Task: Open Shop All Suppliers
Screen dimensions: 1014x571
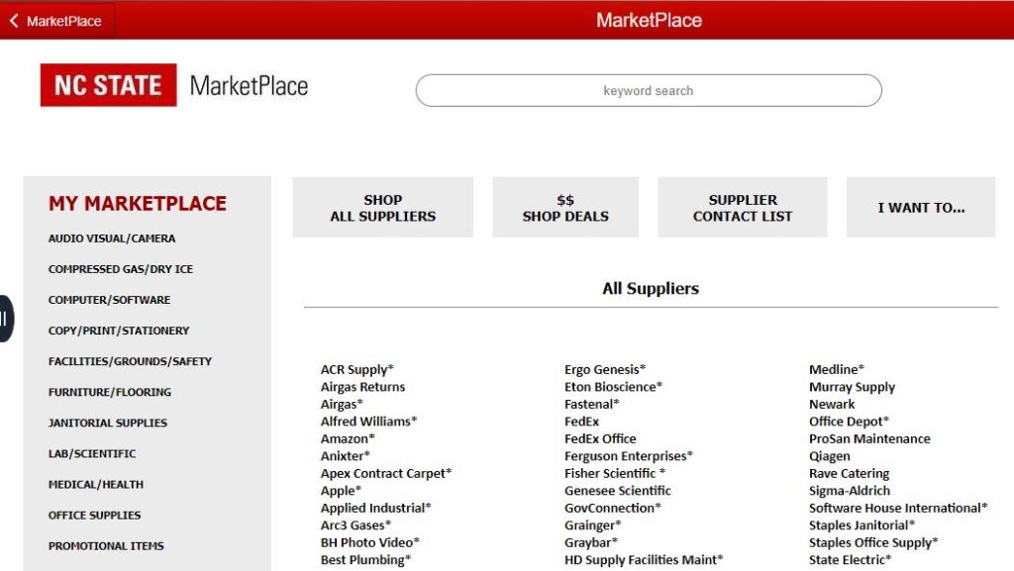Action: pyautogui.click(x=383, y=208)
